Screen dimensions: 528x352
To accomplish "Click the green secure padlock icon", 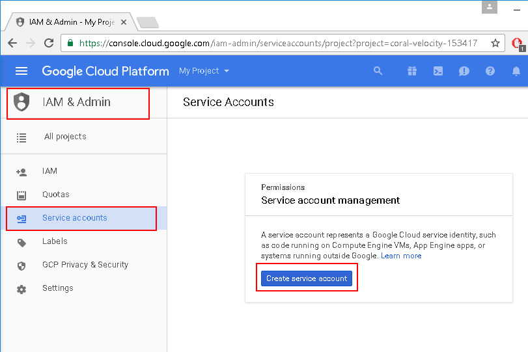I will [x=70, y=43].
